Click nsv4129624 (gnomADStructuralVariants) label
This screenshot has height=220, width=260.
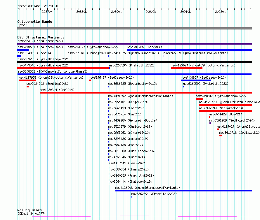pyautogui.click(x=203, y=65)
